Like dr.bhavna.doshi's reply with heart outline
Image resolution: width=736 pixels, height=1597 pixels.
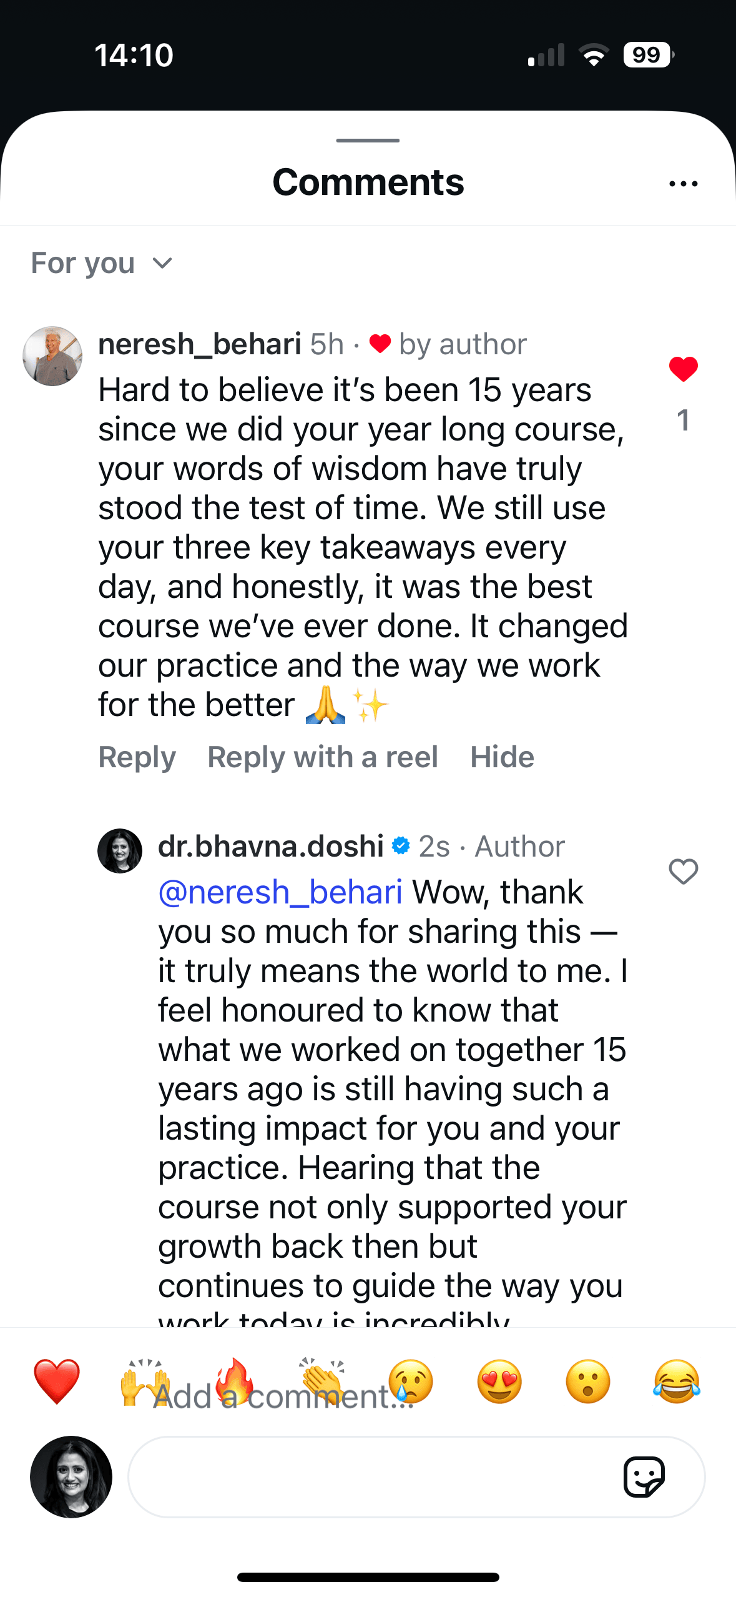tap(683, 871)
